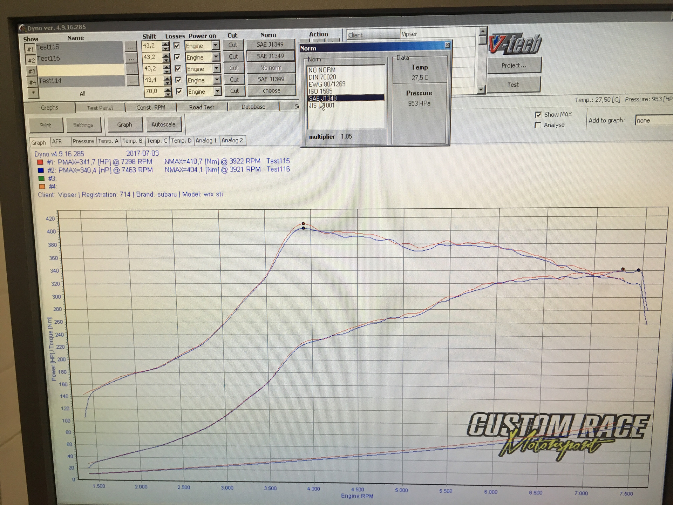Open the Add to graph dropdown
This screenshot has height=505, width=673.
click(654, 120)
